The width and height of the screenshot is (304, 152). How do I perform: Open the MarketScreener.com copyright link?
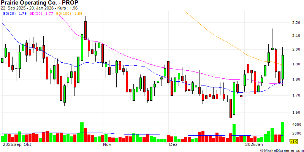coord(282,150)
